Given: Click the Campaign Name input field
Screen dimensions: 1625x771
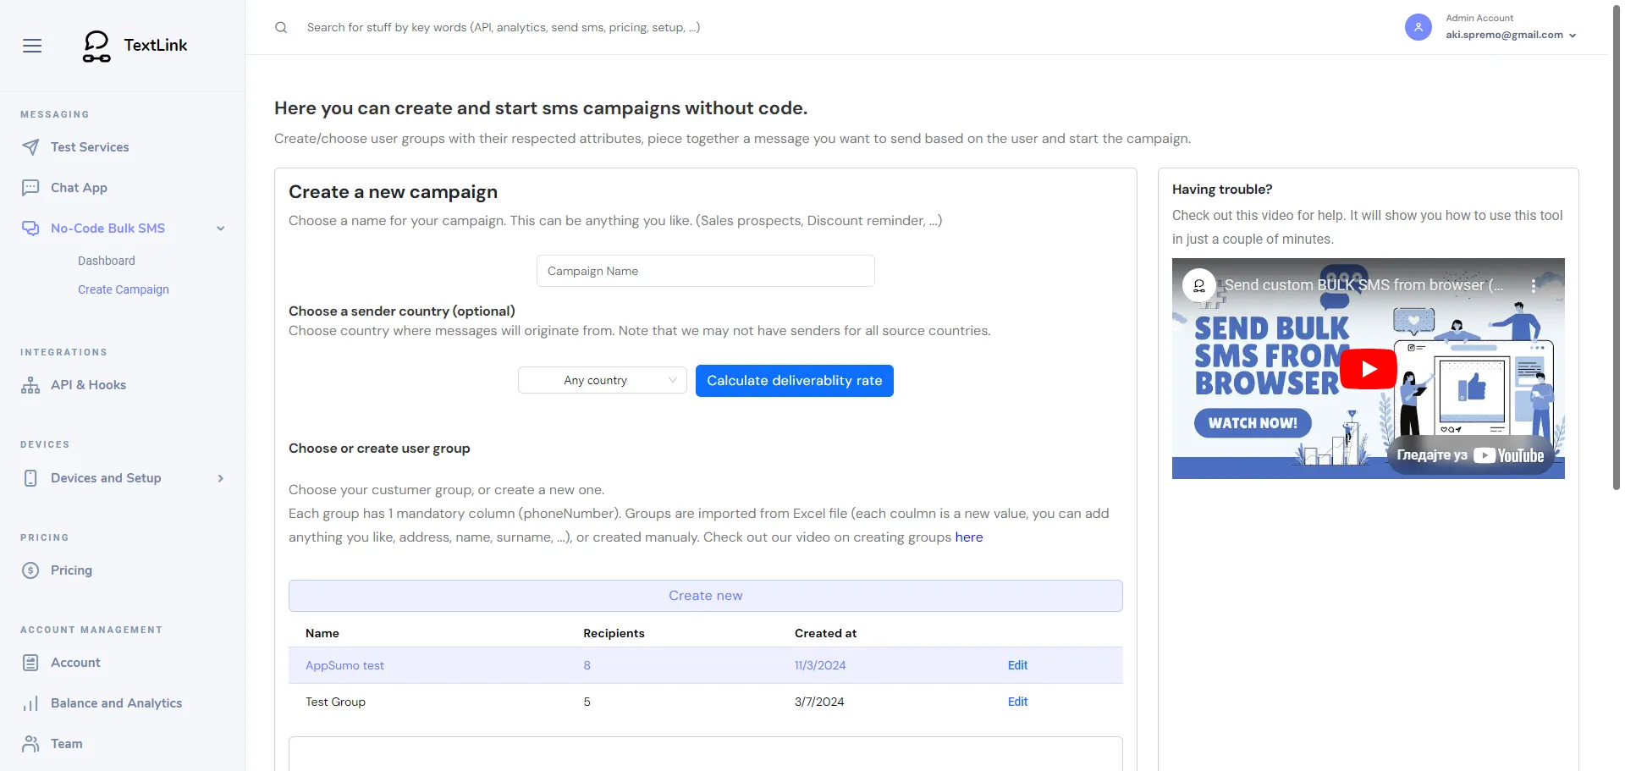Looking at the screenshot, I should (x=705, y=271).
